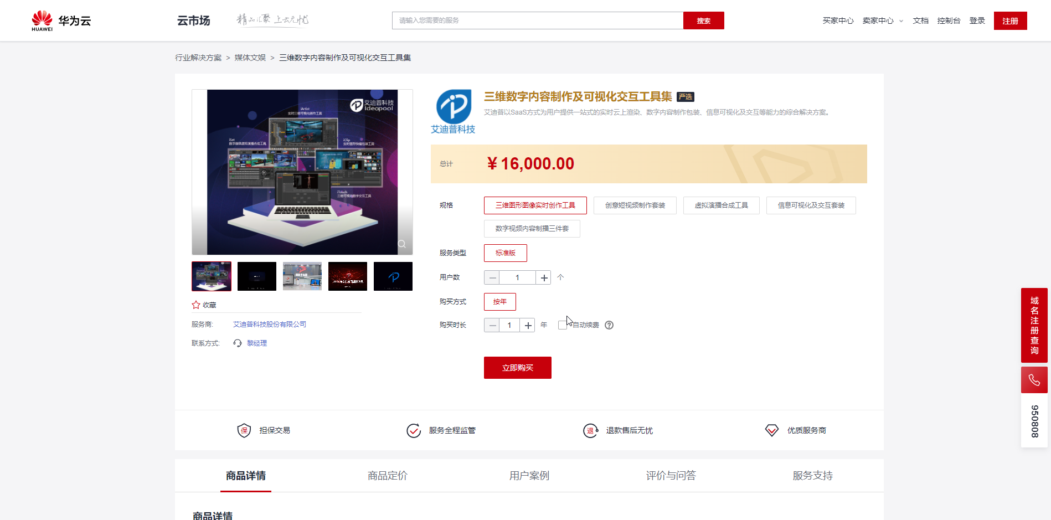This screenshot has width=1051, height=520.
Task: Switch to the 用户案例 tab
Action: [x=529, y=476]
